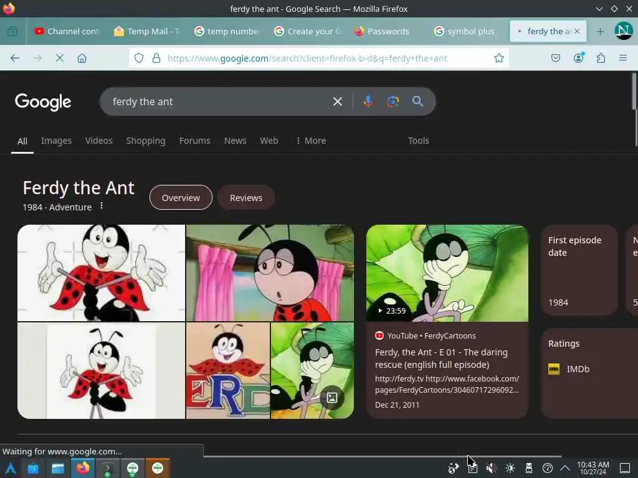Clear the Google search box
The width and height of the screenshot is (638, 478).
[337, 101]
